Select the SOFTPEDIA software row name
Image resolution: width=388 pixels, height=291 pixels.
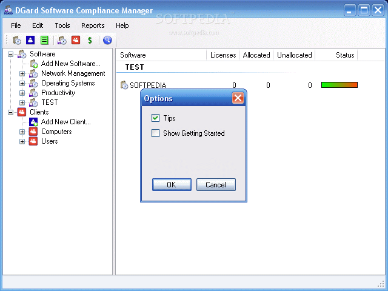click(x=148, y=85)
